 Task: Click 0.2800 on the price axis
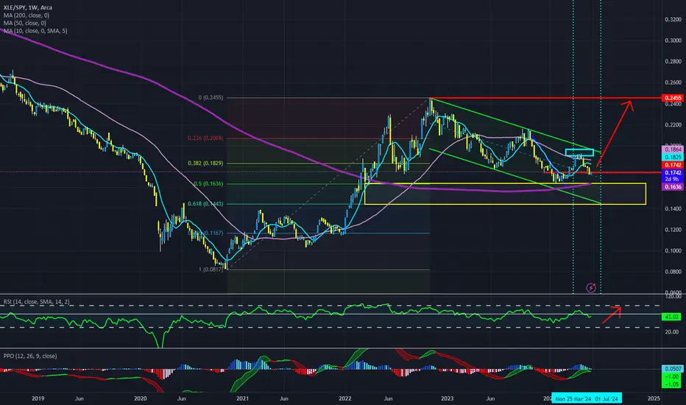pyautogui.click(x=673, y=61)
